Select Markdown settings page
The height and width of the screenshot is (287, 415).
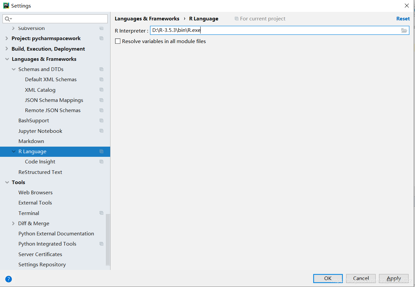(x=31, y=141)
